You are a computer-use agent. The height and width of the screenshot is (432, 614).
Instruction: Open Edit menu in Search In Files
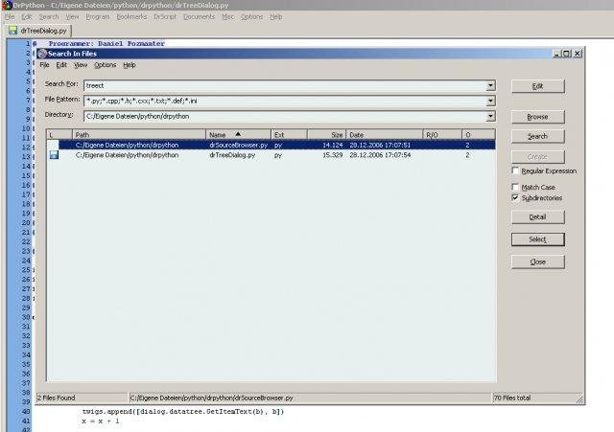[x=61, y=65]
